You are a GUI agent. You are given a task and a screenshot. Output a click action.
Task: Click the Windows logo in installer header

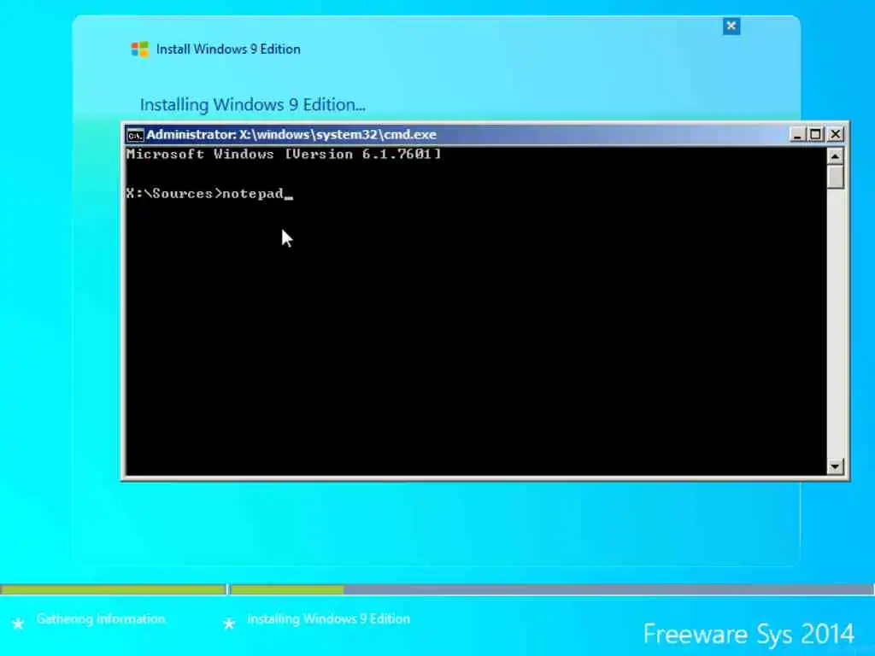tap(139, 49)
